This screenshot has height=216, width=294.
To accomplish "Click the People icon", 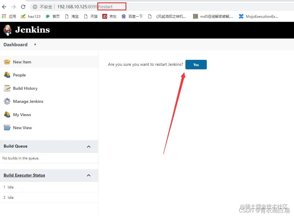I will [x=7, y=75].
